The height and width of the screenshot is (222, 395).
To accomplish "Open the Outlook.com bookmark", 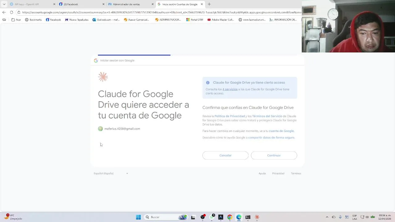I will click(106, 20).
